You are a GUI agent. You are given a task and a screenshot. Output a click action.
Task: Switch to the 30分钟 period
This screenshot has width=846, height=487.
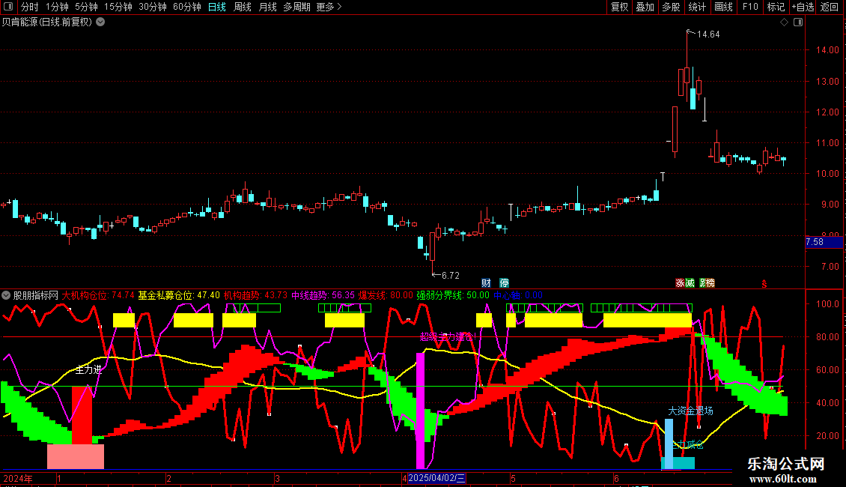pos(153,7)
